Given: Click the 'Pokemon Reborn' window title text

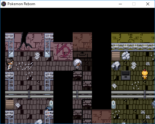Looking at the screenshot, I should (x=21, y=4).
